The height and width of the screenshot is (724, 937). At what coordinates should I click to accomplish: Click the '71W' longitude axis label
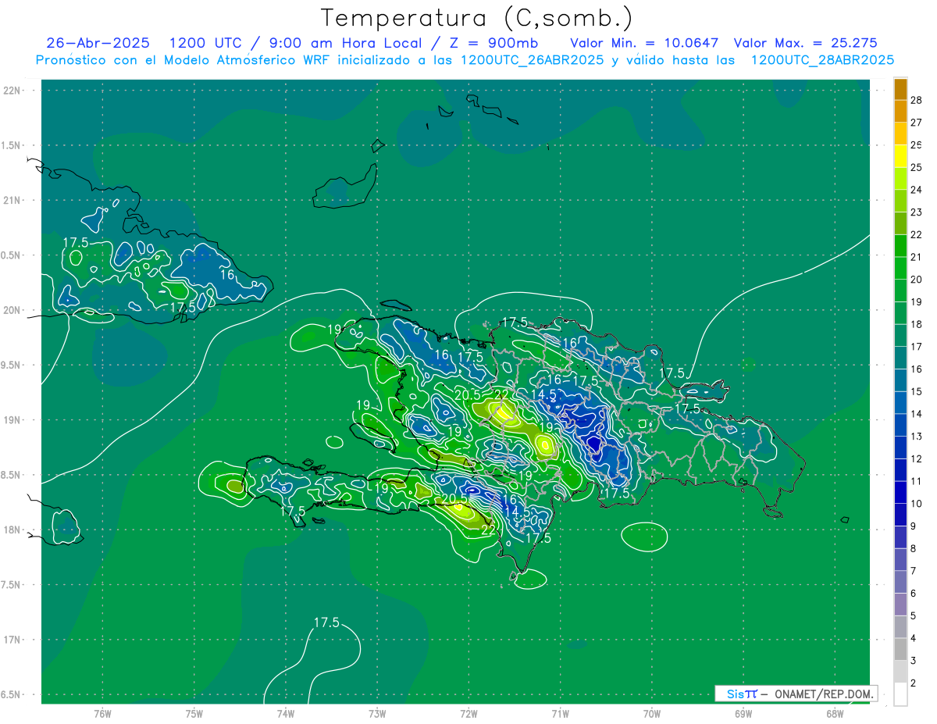tap(560, 713)
